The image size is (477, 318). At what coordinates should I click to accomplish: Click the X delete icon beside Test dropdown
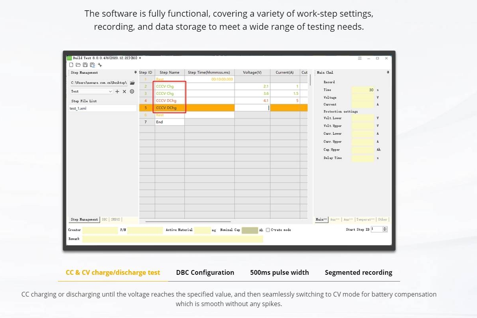coord(125,92)
